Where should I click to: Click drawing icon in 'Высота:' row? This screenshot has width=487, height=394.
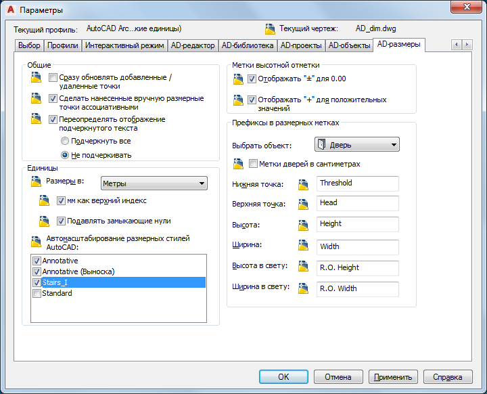303,225
